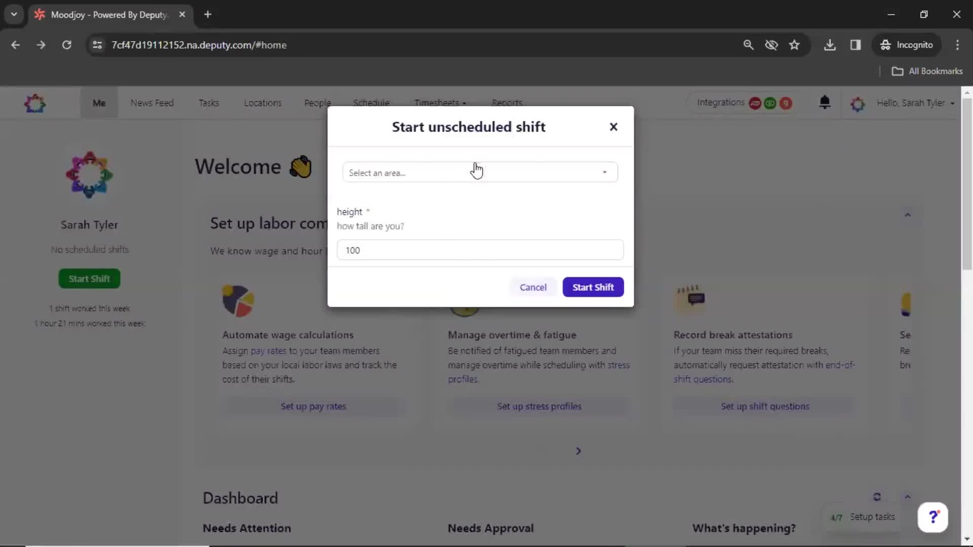Expand the Timesheets menu dropdown

(440, 103)
